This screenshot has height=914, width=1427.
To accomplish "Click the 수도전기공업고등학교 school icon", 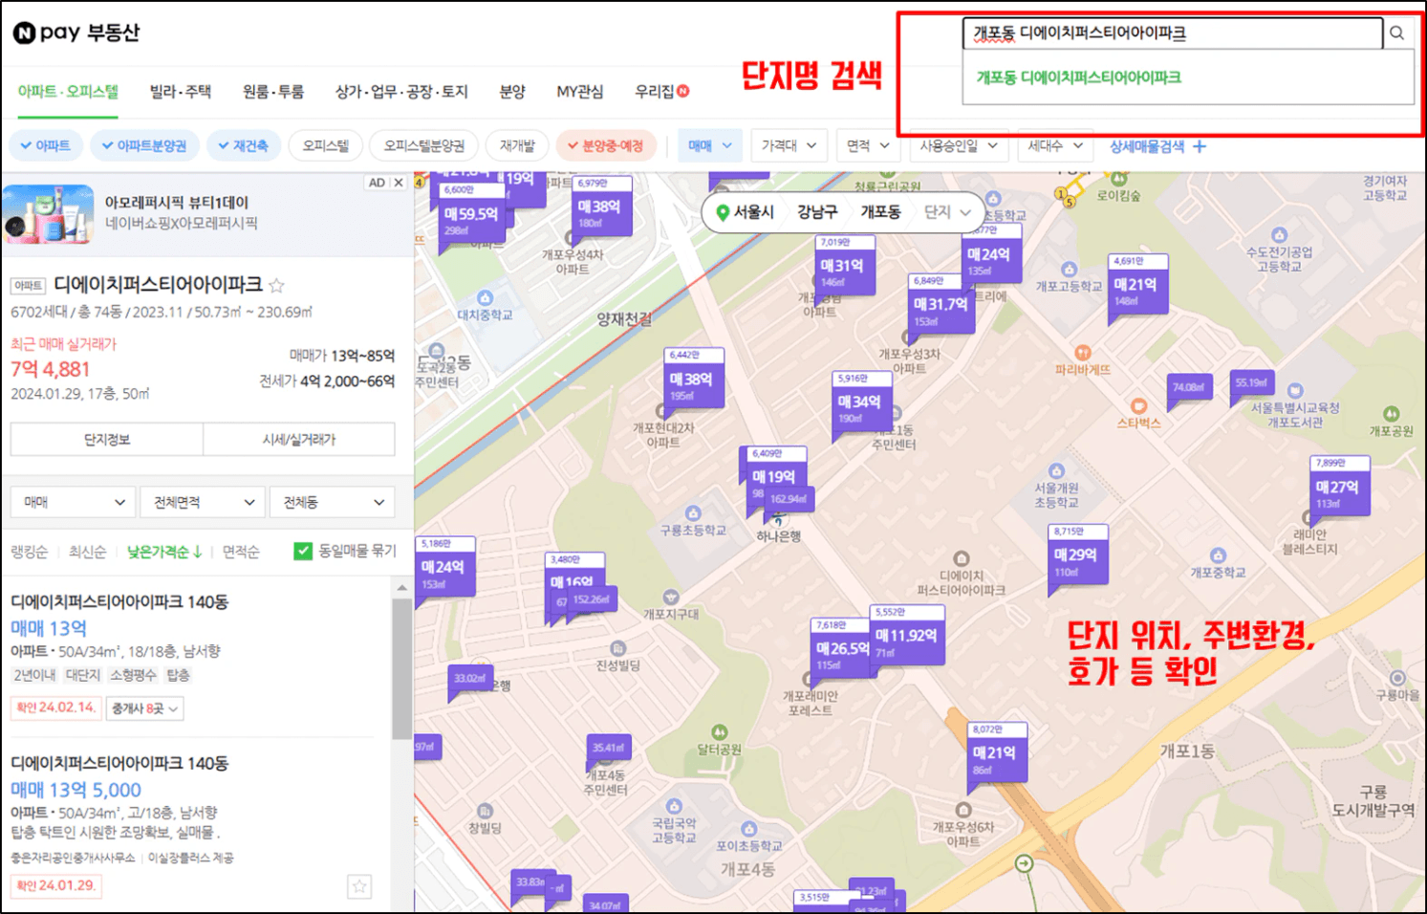I will 1280,235.
